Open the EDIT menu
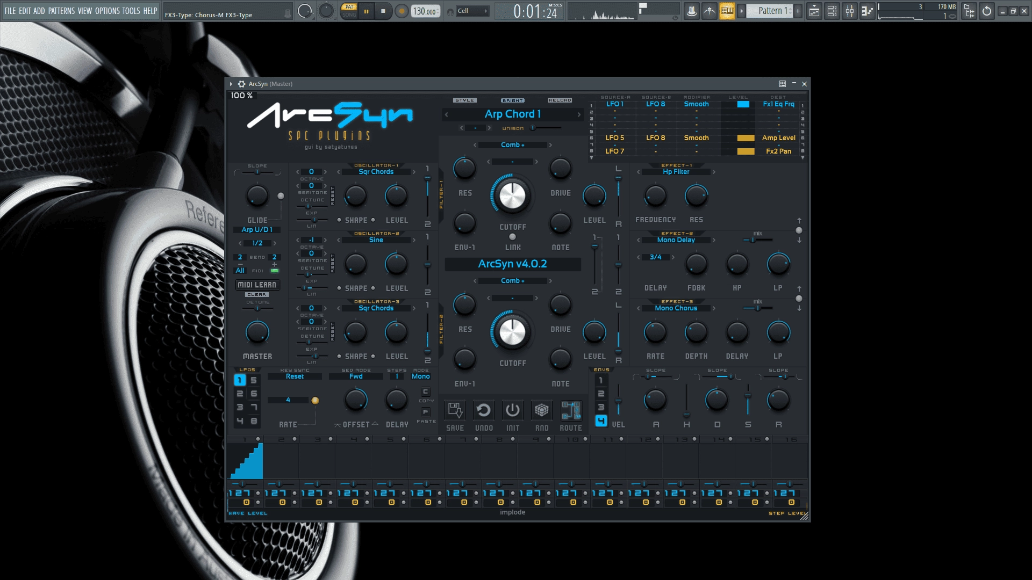This screenshot has height=580, width=1032. click(25, 11)
